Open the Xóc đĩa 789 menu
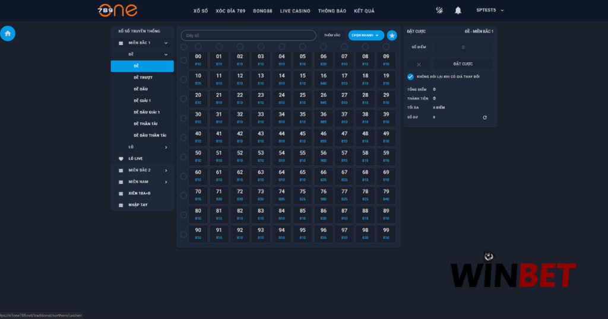The image size is (608, 319). pos(230,11)
